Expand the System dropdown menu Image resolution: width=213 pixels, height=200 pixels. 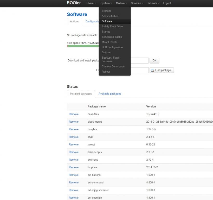106,3
